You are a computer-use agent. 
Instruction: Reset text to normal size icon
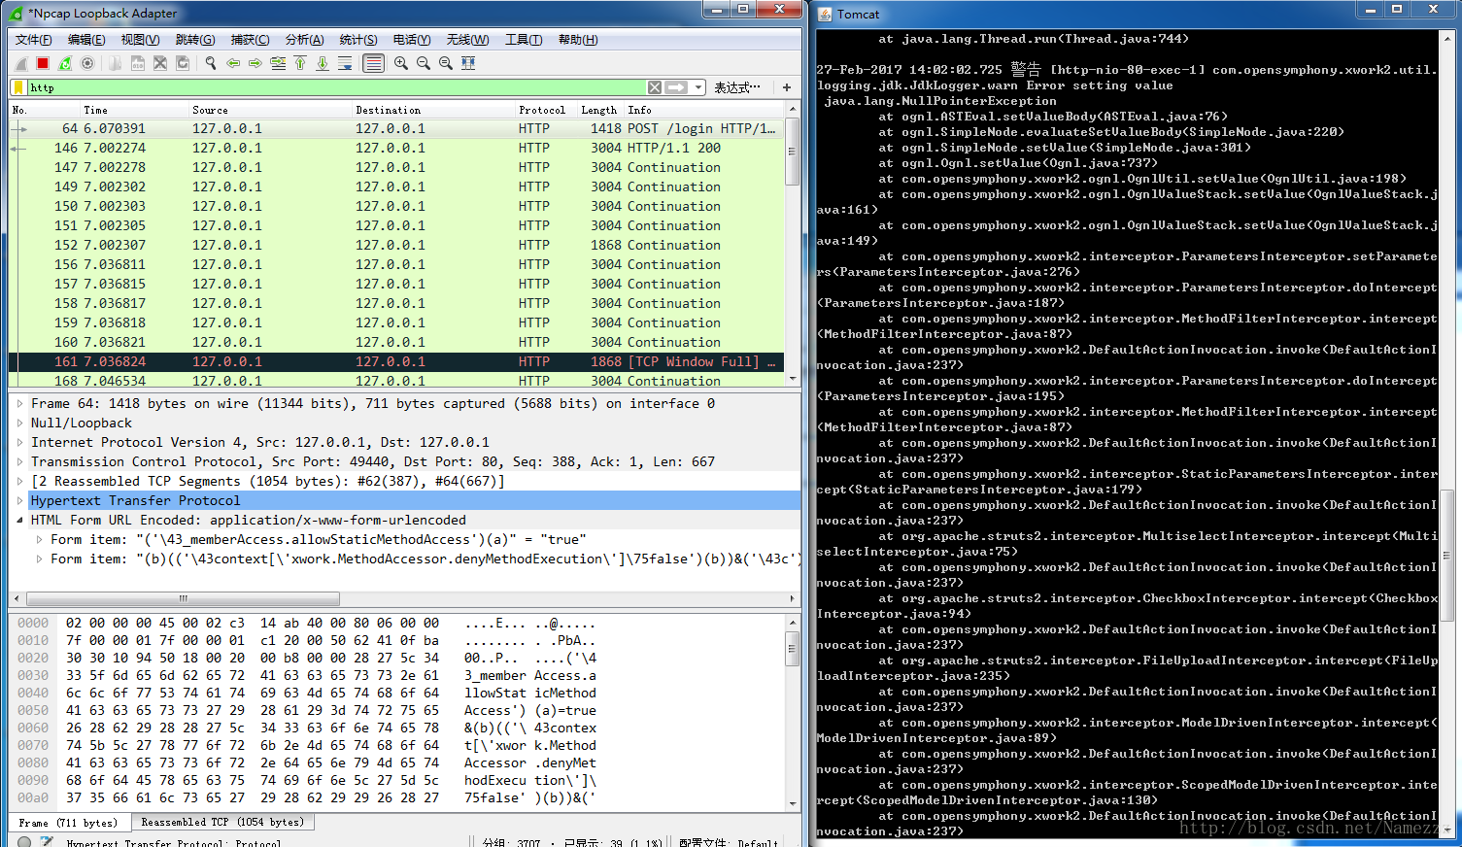pos(446,63)
